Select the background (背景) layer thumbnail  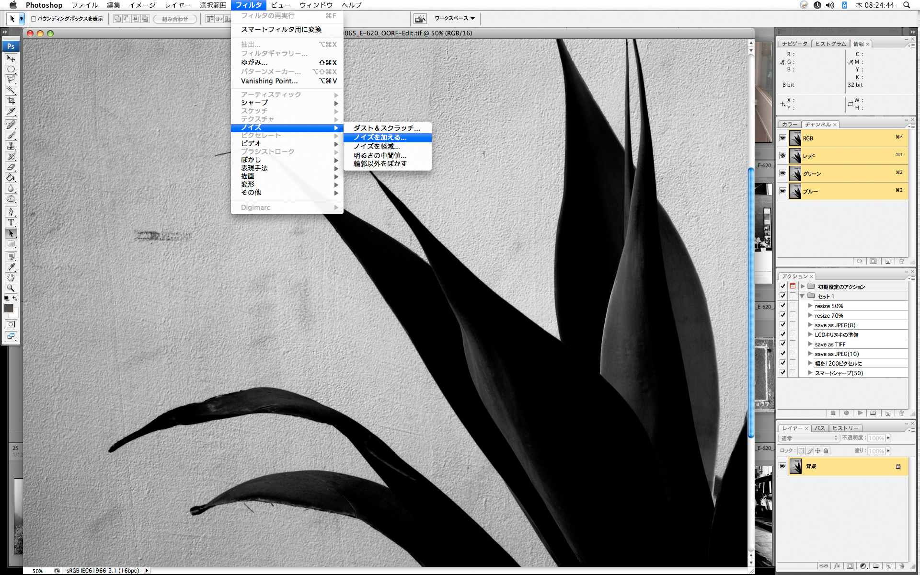coord(795,466)
